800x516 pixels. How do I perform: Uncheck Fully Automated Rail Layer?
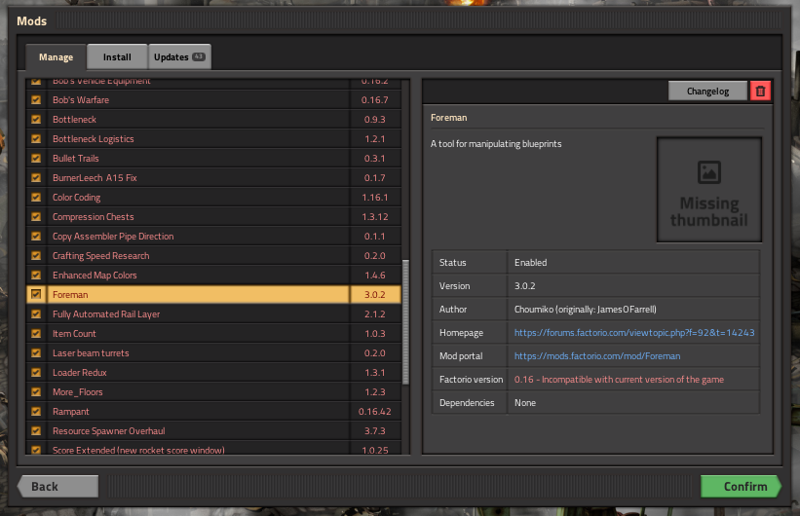pos(36,314)
